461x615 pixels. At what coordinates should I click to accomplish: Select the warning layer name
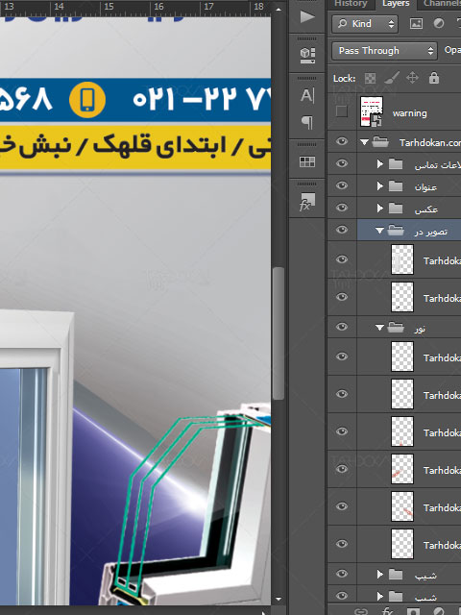click(x=410, y=113)
